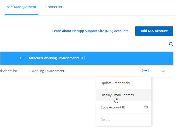This screenshot has height=131, width=178.
Task: Open Learn about NetApp Support Site Accounts link
Action: click(90, 31)
